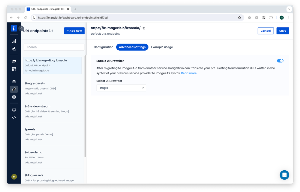Open the browser extensions puzzle icon
300x192 pixels.
point(271,18)
